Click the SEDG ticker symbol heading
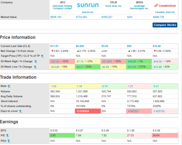This screenshot has width=182, height=145. point(139,2)
